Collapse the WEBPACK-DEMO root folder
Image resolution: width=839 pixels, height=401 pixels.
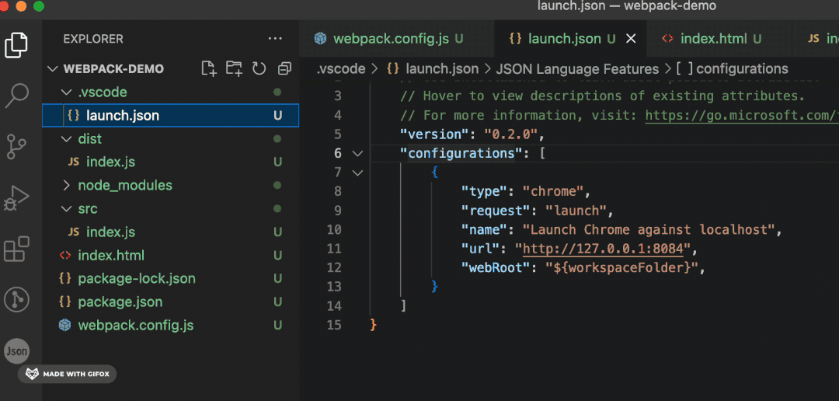pyautogui.click(x=52, y=69)
